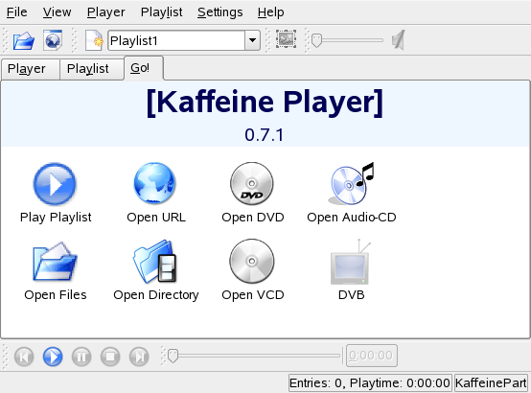This screenshot has height=393, width=531.
Task: Adjust the volume slider in the toolbar
Action: tap(347, 40)
